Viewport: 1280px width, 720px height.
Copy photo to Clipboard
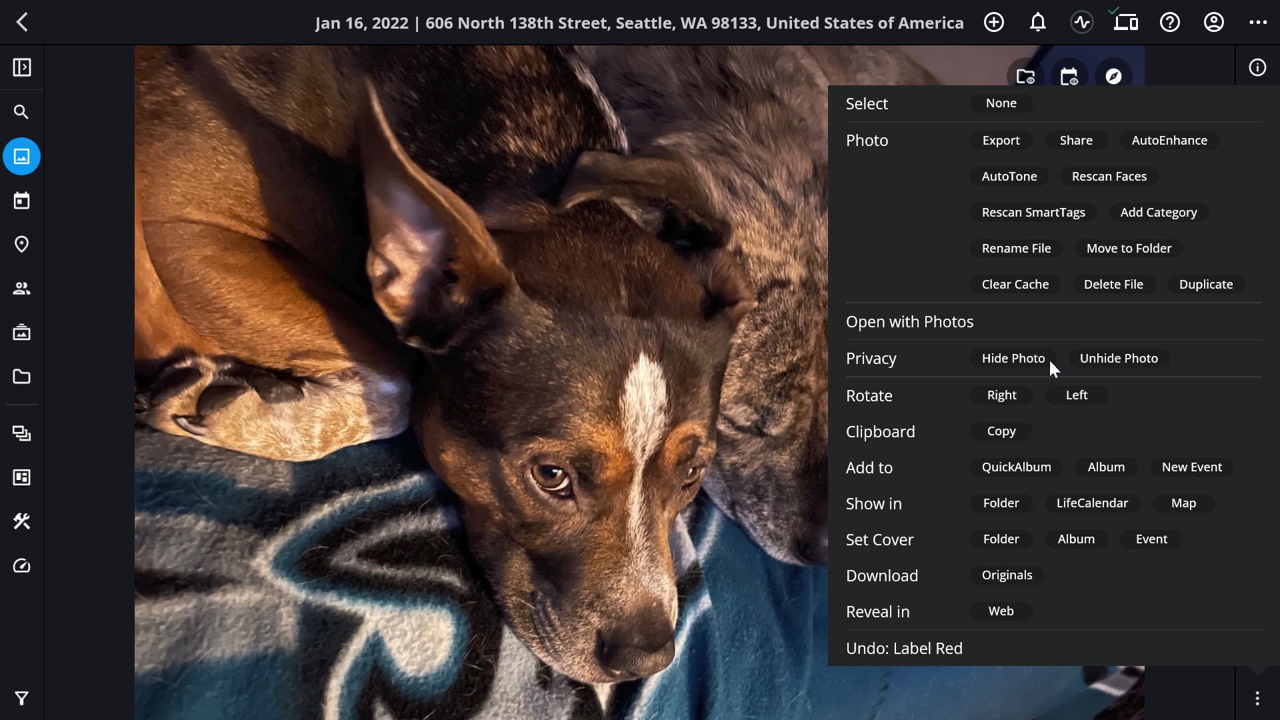[1001, 431]
